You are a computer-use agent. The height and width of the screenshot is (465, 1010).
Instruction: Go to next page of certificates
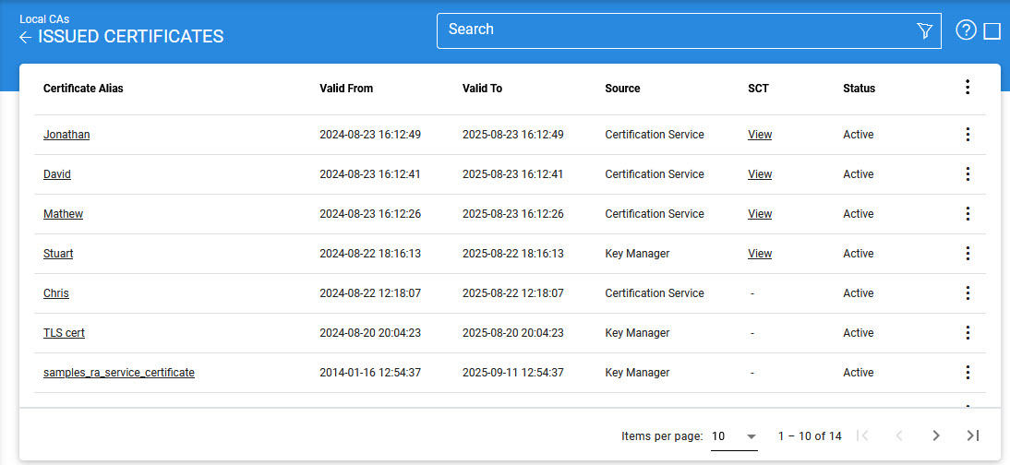(x=936, y=435)
